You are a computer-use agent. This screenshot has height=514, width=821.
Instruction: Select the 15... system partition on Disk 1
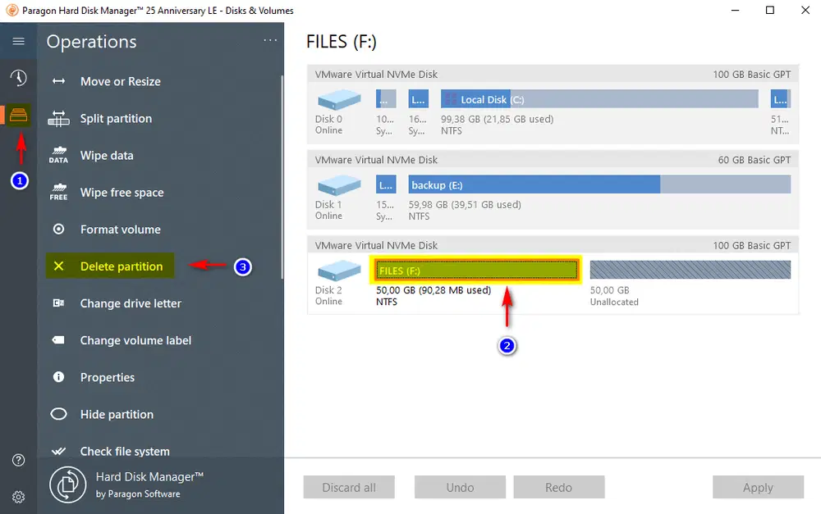click(386, 184)
